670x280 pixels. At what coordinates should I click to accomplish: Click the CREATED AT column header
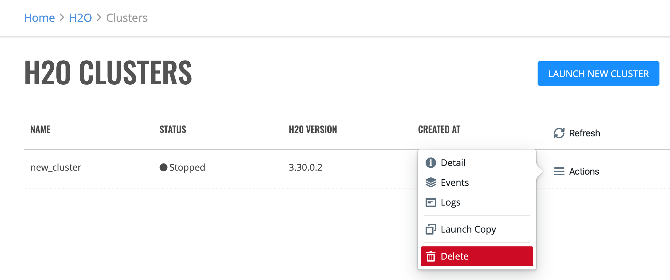click(439, 129)
